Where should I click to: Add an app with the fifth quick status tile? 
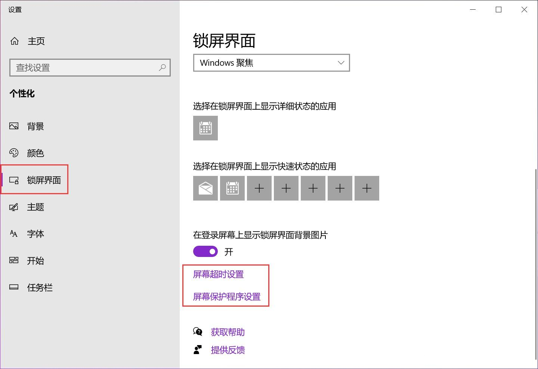313,188
